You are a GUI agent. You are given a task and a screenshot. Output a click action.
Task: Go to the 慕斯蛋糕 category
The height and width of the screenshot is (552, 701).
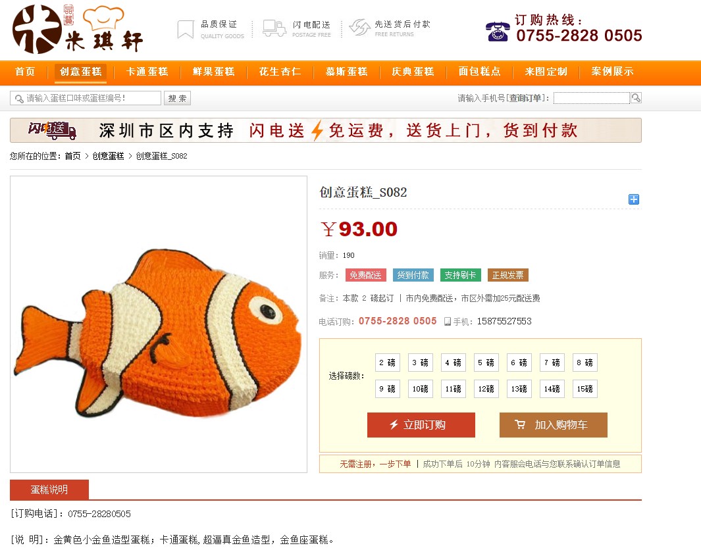point(346,72)
